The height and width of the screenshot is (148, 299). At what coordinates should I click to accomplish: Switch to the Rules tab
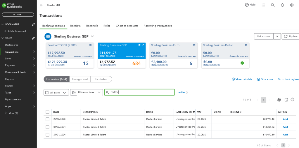[107, 26]
